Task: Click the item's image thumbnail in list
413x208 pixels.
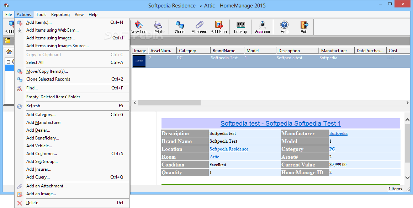Action: (x=139, y=61)
